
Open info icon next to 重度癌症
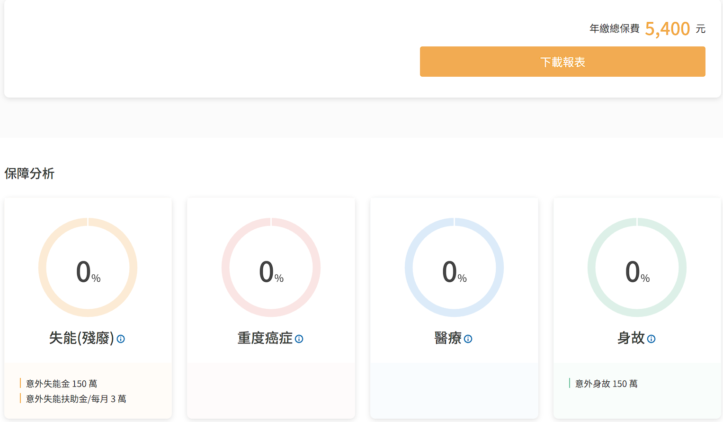(x=299, y=339)
